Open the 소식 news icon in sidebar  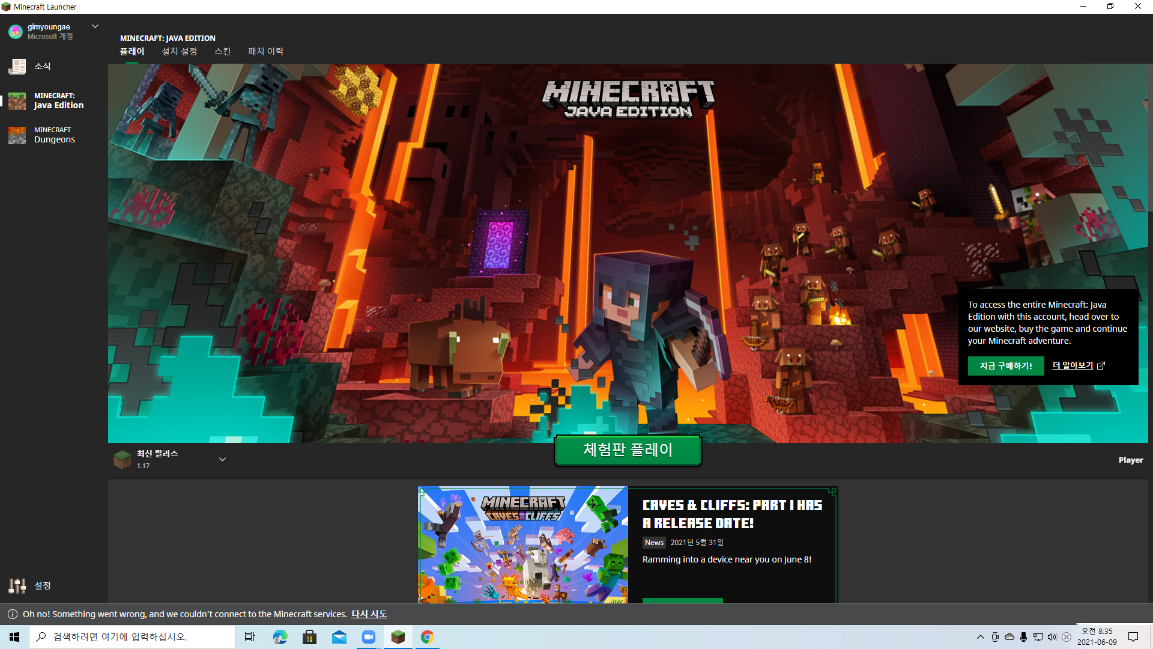17,67
